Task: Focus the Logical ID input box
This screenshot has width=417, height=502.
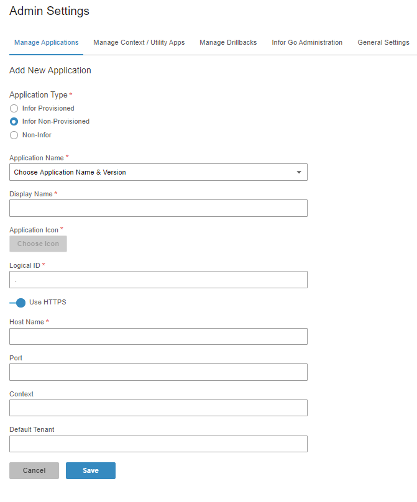Action: click(158, 280)
